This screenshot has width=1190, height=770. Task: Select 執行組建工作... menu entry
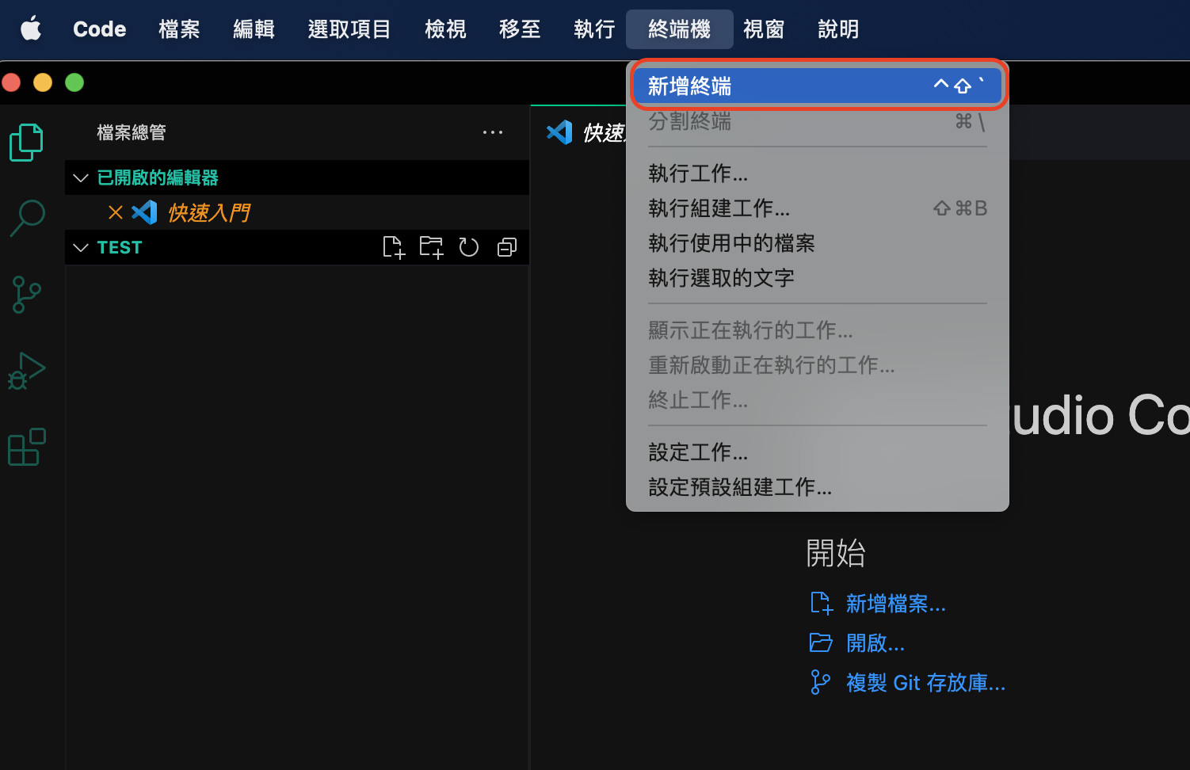click(818, 208)
